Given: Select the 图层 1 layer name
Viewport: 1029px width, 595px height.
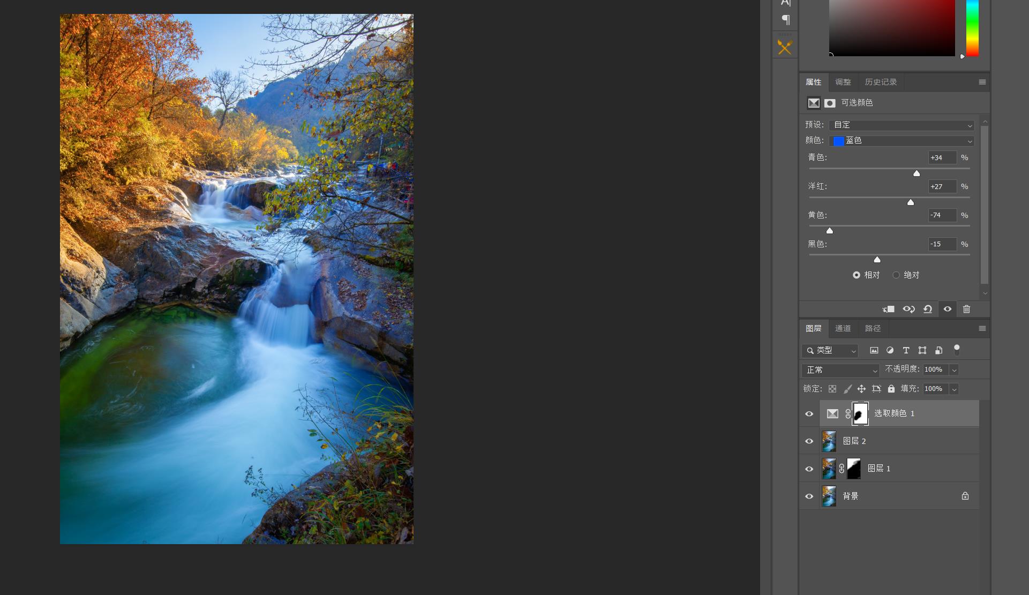Looking at the screenshot, I should [x=879, y=469].
